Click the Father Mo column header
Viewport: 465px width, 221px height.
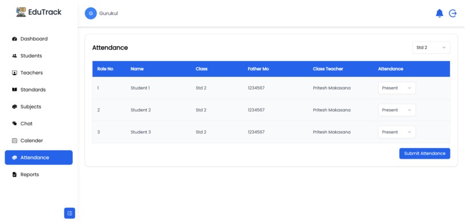pyautogui.click(x=258, y=69)
